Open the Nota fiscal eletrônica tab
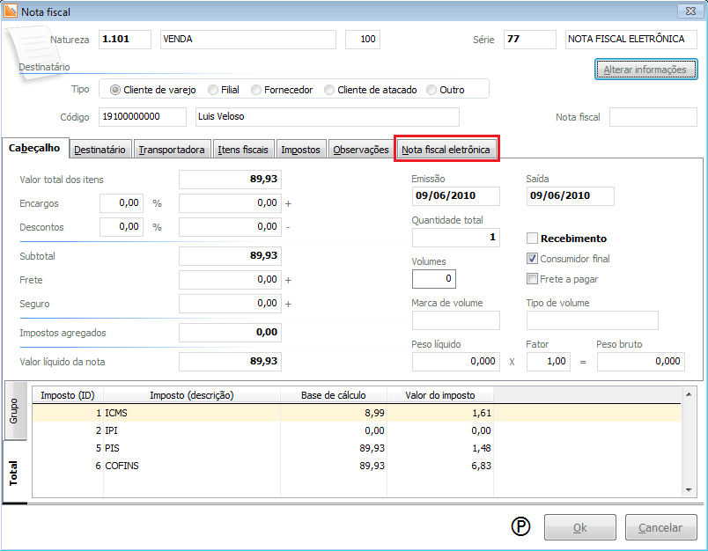This screenshot has width=708, height=551. click(446, 150)
